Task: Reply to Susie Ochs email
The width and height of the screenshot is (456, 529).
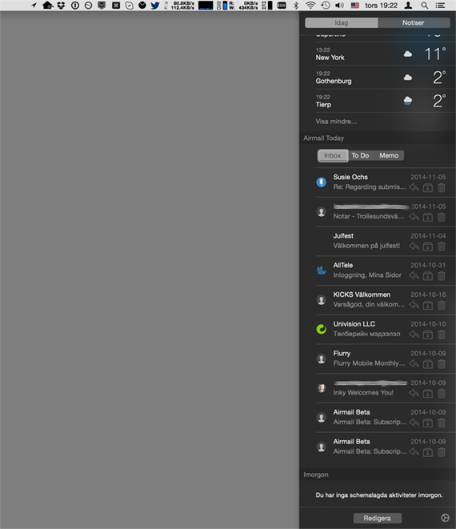Action: [x=414, y=187]
